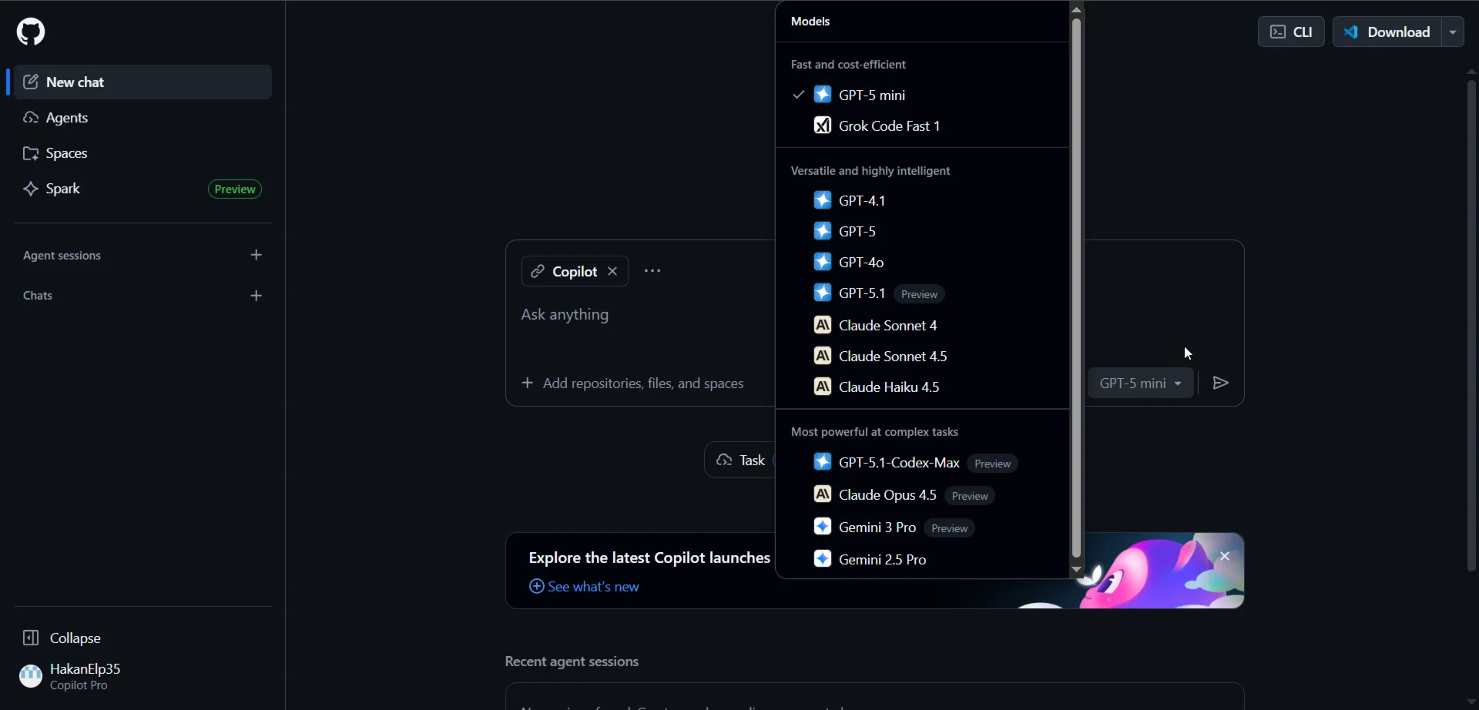Click the Collapse sidebar button
This screenshot has width=1479, height=710.
click(x=143, y=638)
